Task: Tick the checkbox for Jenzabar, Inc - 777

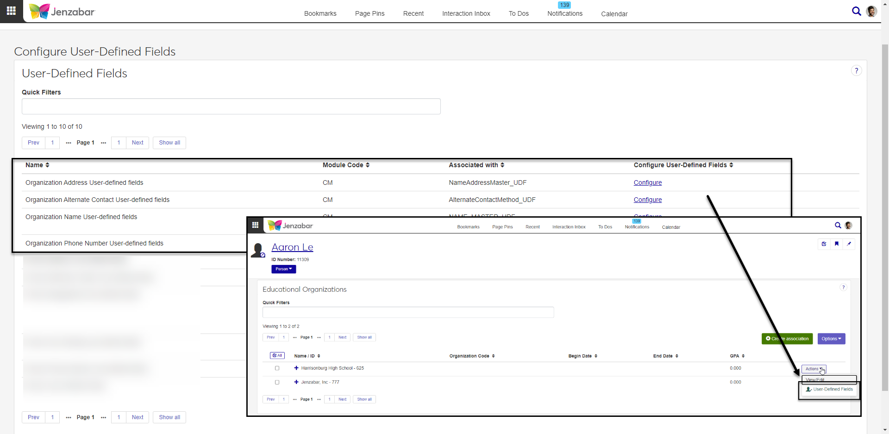Action: [x=277, y=382]
